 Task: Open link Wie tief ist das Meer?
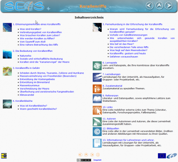click(x=122, y=44)
